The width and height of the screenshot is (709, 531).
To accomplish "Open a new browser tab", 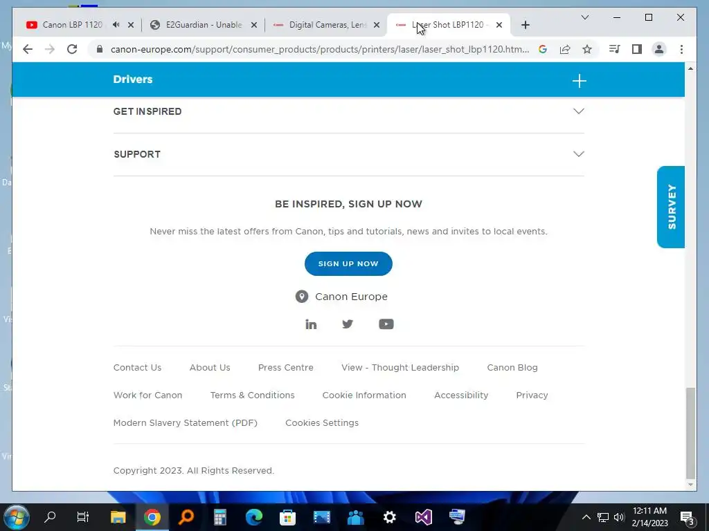I will (x=525, y=25).
